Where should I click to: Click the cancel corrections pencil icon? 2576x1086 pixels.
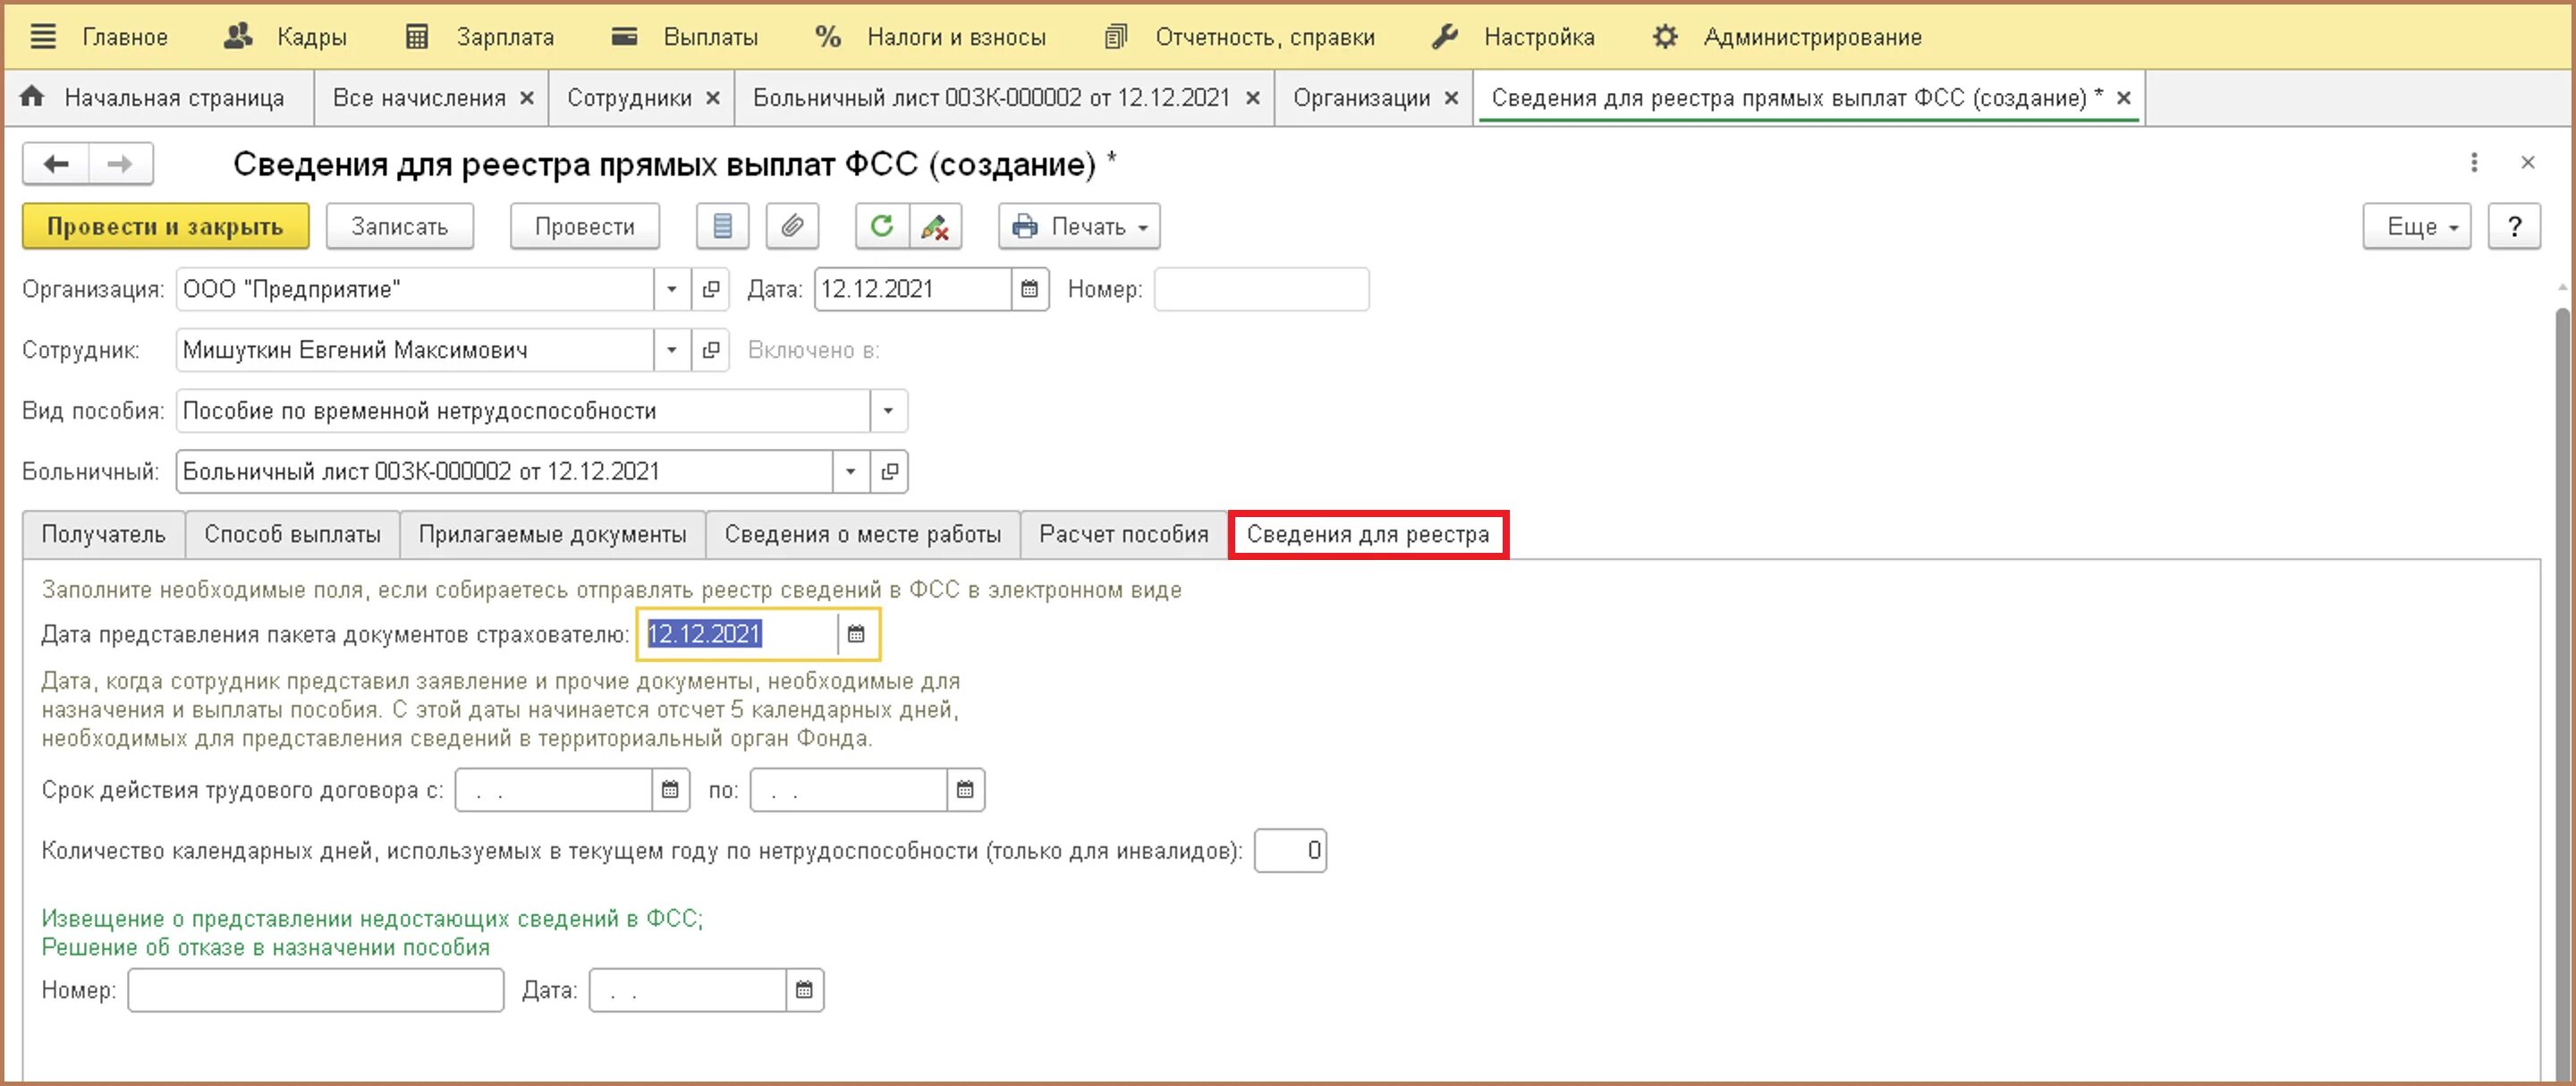935,227
